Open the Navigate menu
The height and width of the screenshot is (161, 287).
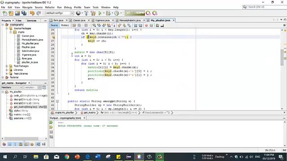(x=27, y=7)
